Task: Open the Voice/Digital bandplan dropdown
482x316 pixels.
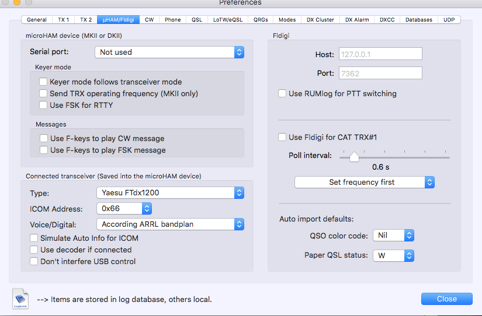Action: click(x=169, y=224)
